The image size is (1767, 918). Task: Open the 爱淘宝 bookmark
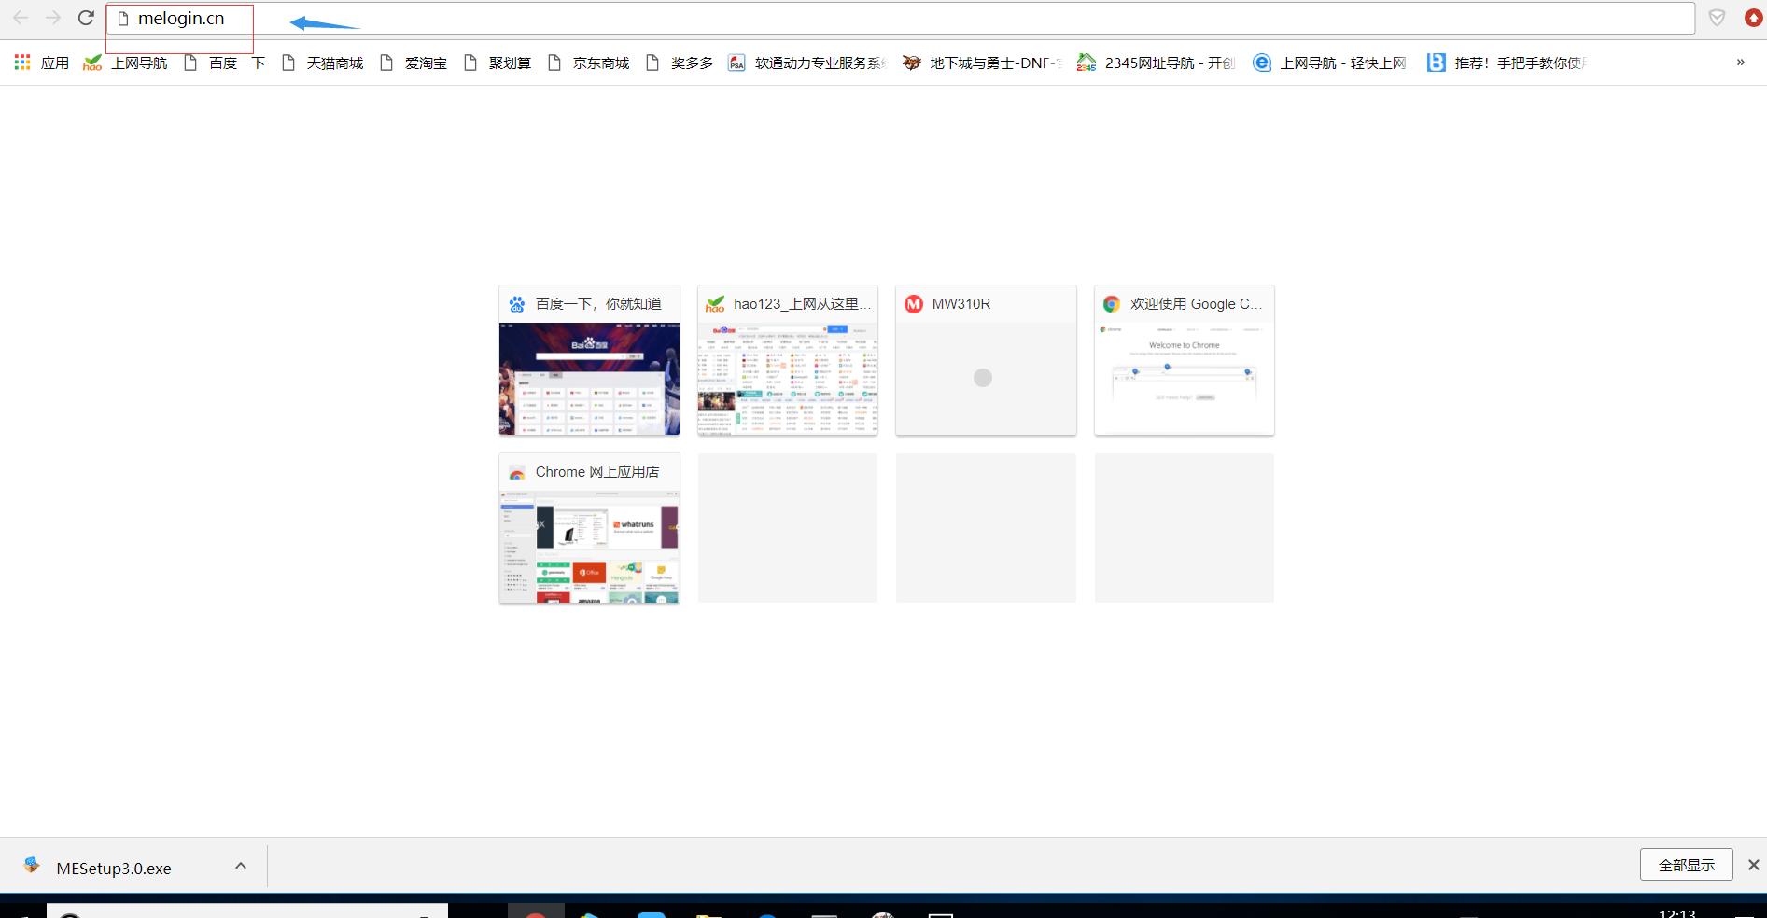click(x=414, y=63)
